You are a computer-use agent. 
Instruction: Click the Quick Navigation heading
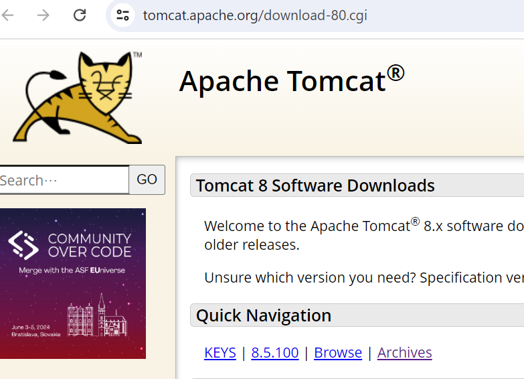[x=264, y=315]
